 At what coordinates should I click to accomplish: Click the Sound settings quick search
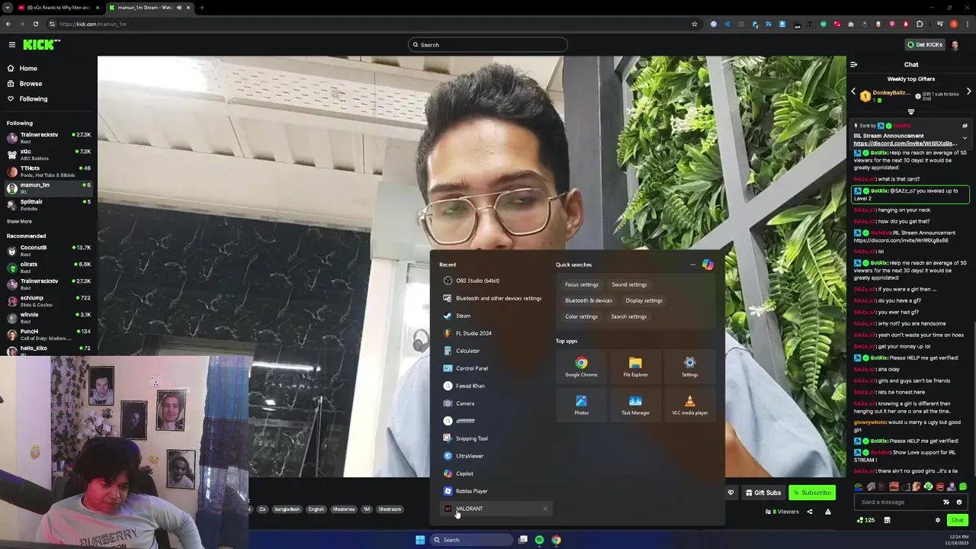pyautogui.click(x=629, y=284)
